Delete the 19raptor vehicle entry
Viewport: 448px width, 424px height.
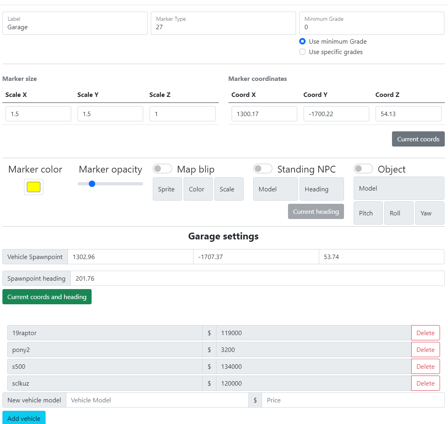coord(425,333)
